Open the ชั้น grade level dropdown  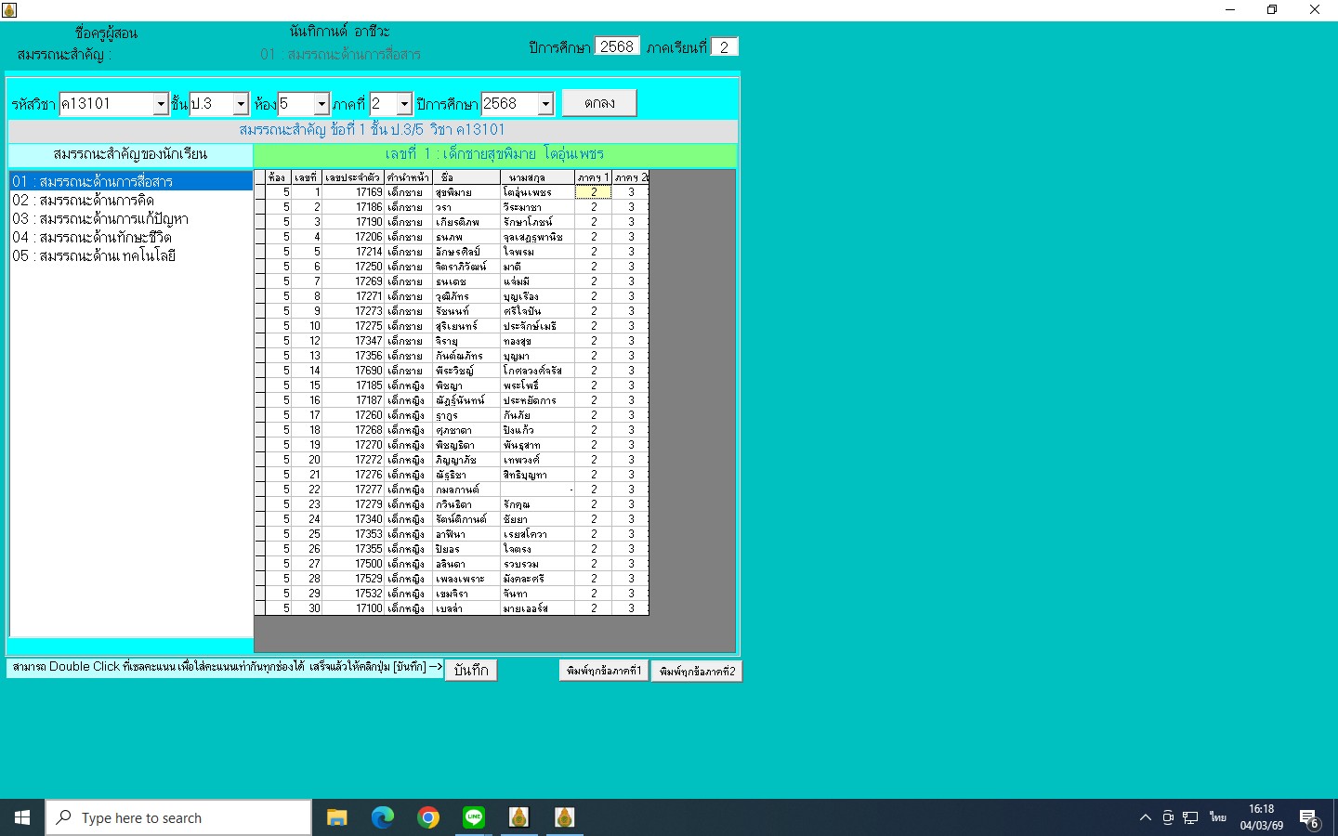point(241,104)
